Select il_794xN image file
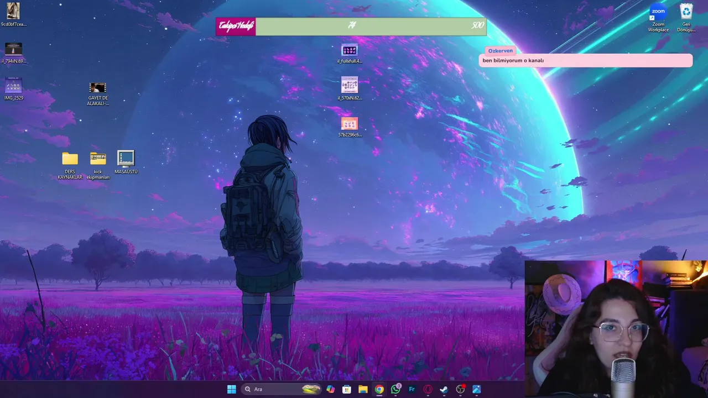The height and width of the screenshot is (398, 708). point(13,53)
